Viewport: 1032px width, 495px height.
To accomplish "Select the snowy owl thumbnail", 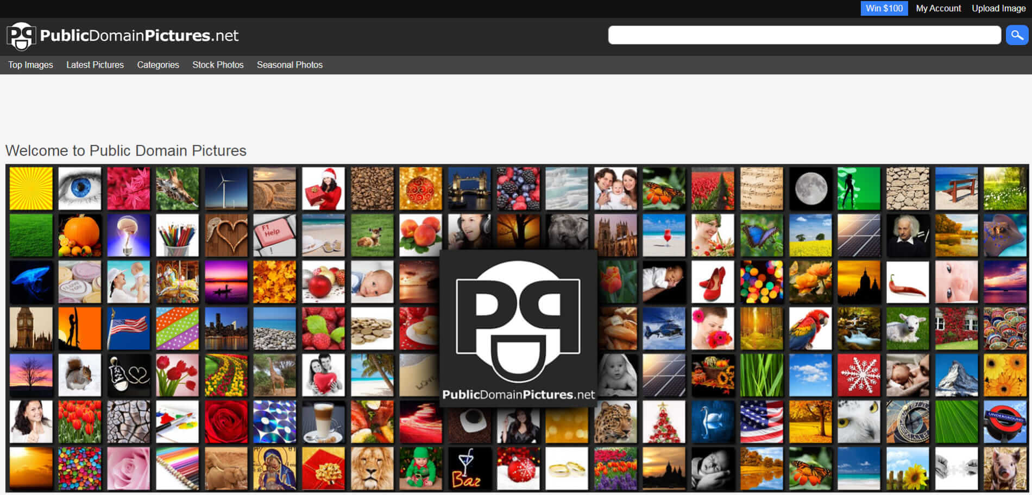I will [x=859, y=422].
